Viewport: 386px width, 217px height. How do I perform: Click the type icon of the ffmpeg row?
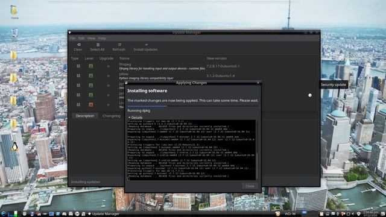click(78, 66)
